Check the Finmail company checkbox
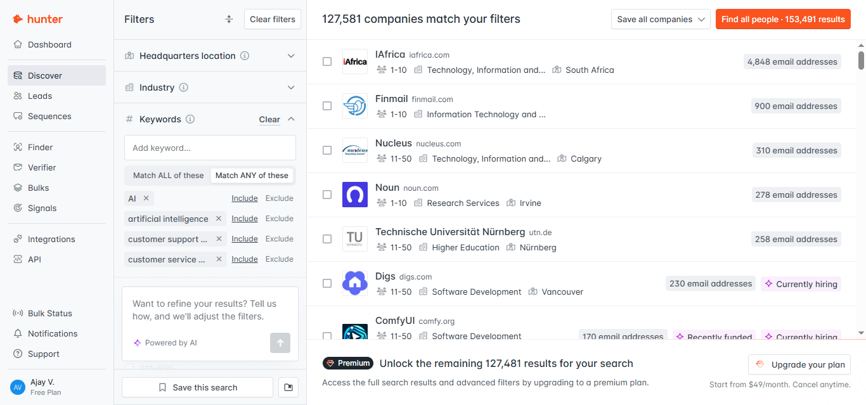Screen dimensions: 866x405 click(x=327, y=106)
